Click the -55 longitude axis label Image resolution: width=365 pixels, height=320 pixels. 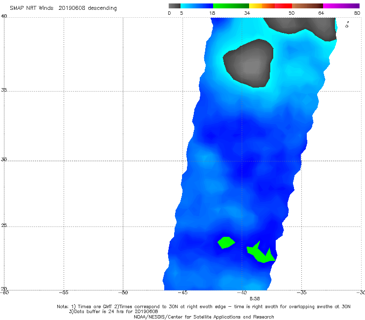(x=64, y=292)
